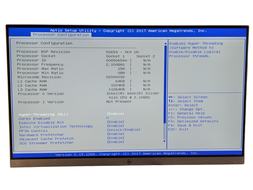Click L3 Cache RAM value 11264KB
Viewport: 253px width, 190px height.
click(x=117, y=89)
